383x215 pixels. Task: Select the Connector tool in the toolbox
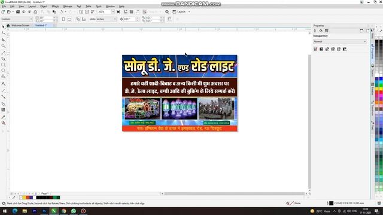click(3, 97)
